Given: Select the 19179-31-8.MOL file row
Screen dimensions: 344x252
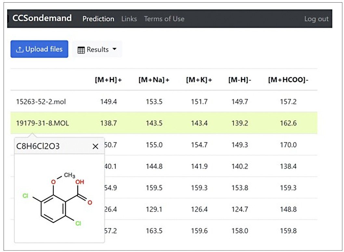Looking at the screenshot, I should pos(164,123).
